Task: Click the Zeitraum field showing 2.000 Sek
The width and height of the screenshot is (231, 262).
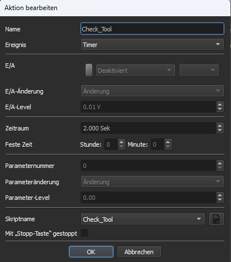Action: pyautogui.click(x=149, y=128)
